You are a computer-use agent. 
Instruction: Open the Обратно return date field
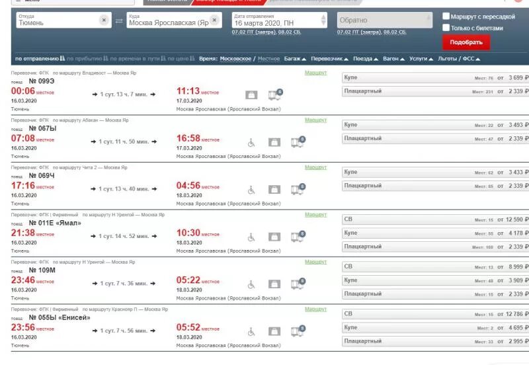[x=385, y=20]
